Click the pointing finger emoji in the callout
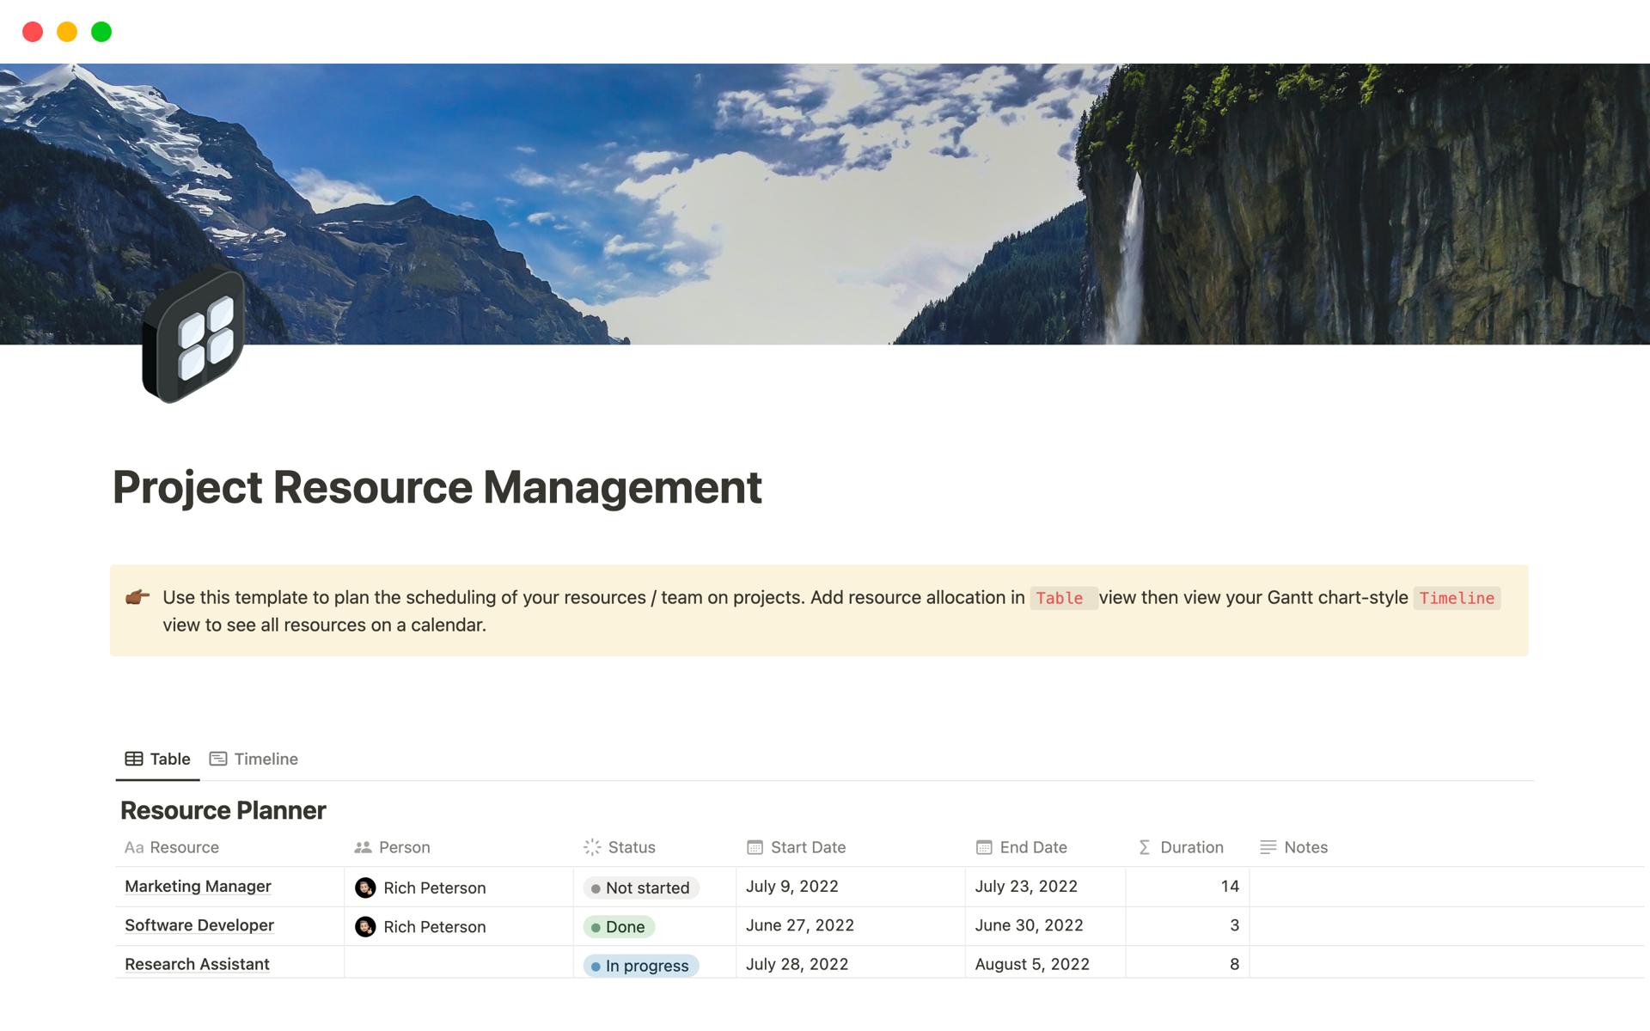 (x=137, y=597)
